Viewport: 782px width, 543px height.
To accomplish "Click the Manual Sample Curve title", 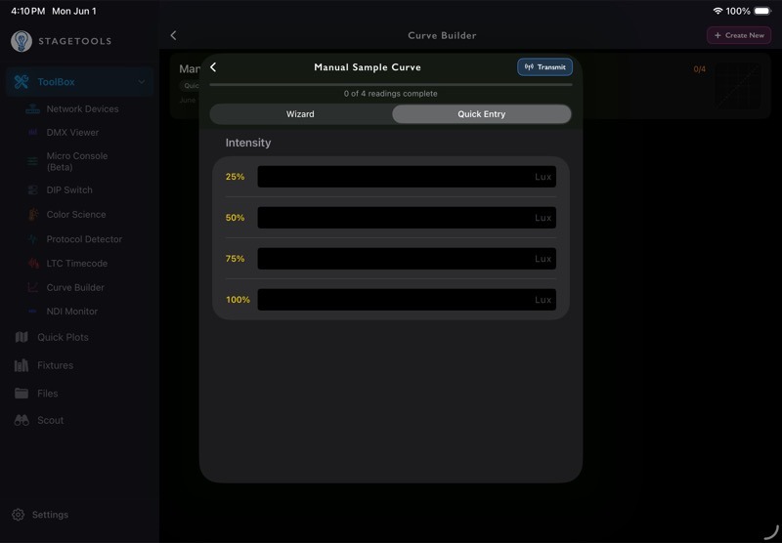I will point(368,67).
